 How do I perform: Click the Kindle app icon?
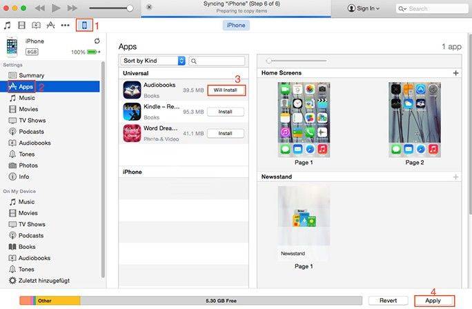[132, 112]
